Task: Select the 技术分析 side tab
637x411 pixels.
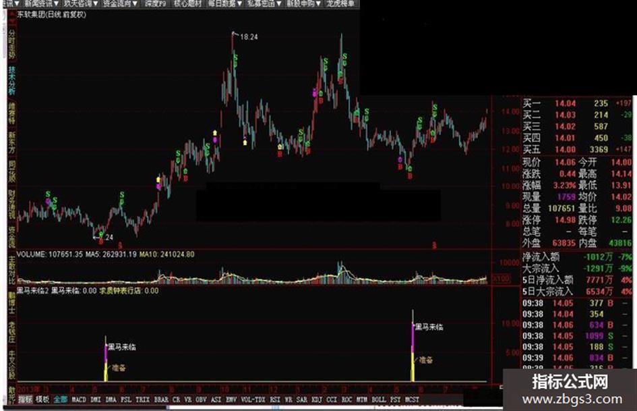Action: [11, 80]
